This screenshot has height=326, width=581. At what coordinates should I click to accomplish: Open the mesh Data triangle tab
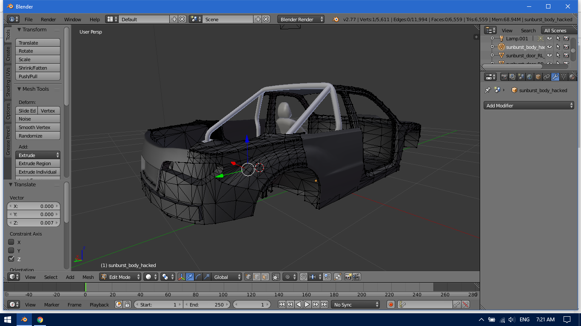point(564,77)
